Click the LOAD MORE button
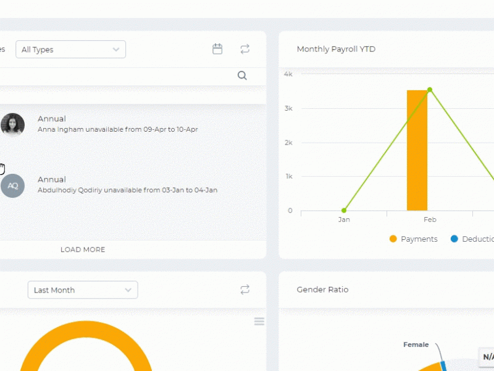The width and height of the screenshot is (494, 371). (x=83, y=250)
